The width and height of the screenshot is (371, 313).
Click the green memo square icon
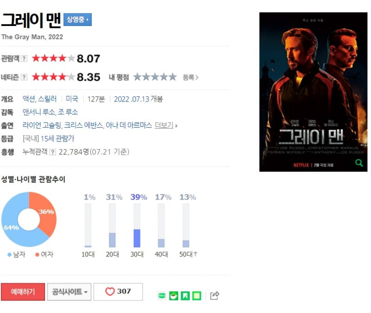coord(197,296)
